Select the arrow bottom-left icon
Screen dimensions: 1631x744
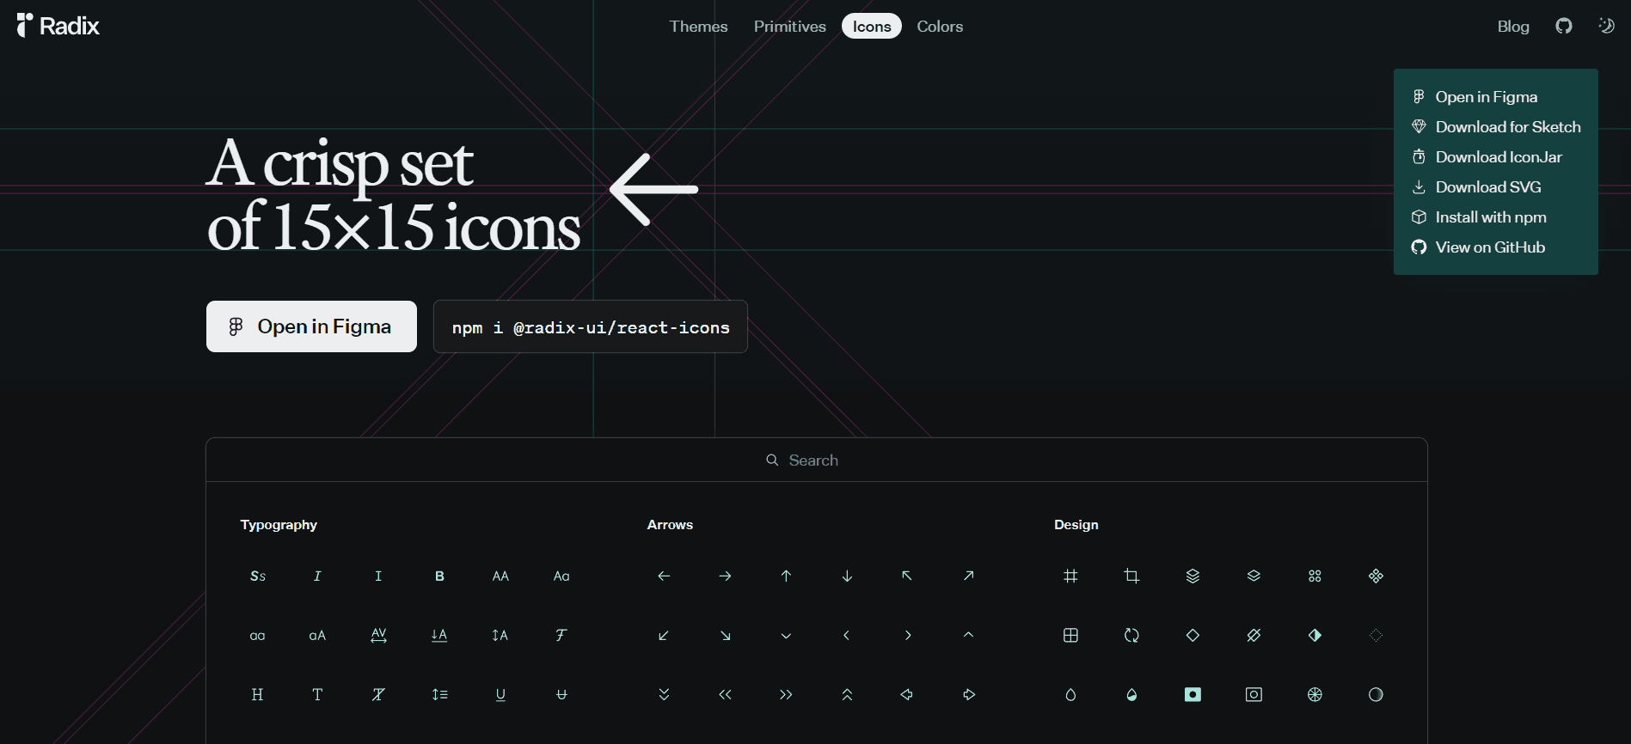click(664, 635)
